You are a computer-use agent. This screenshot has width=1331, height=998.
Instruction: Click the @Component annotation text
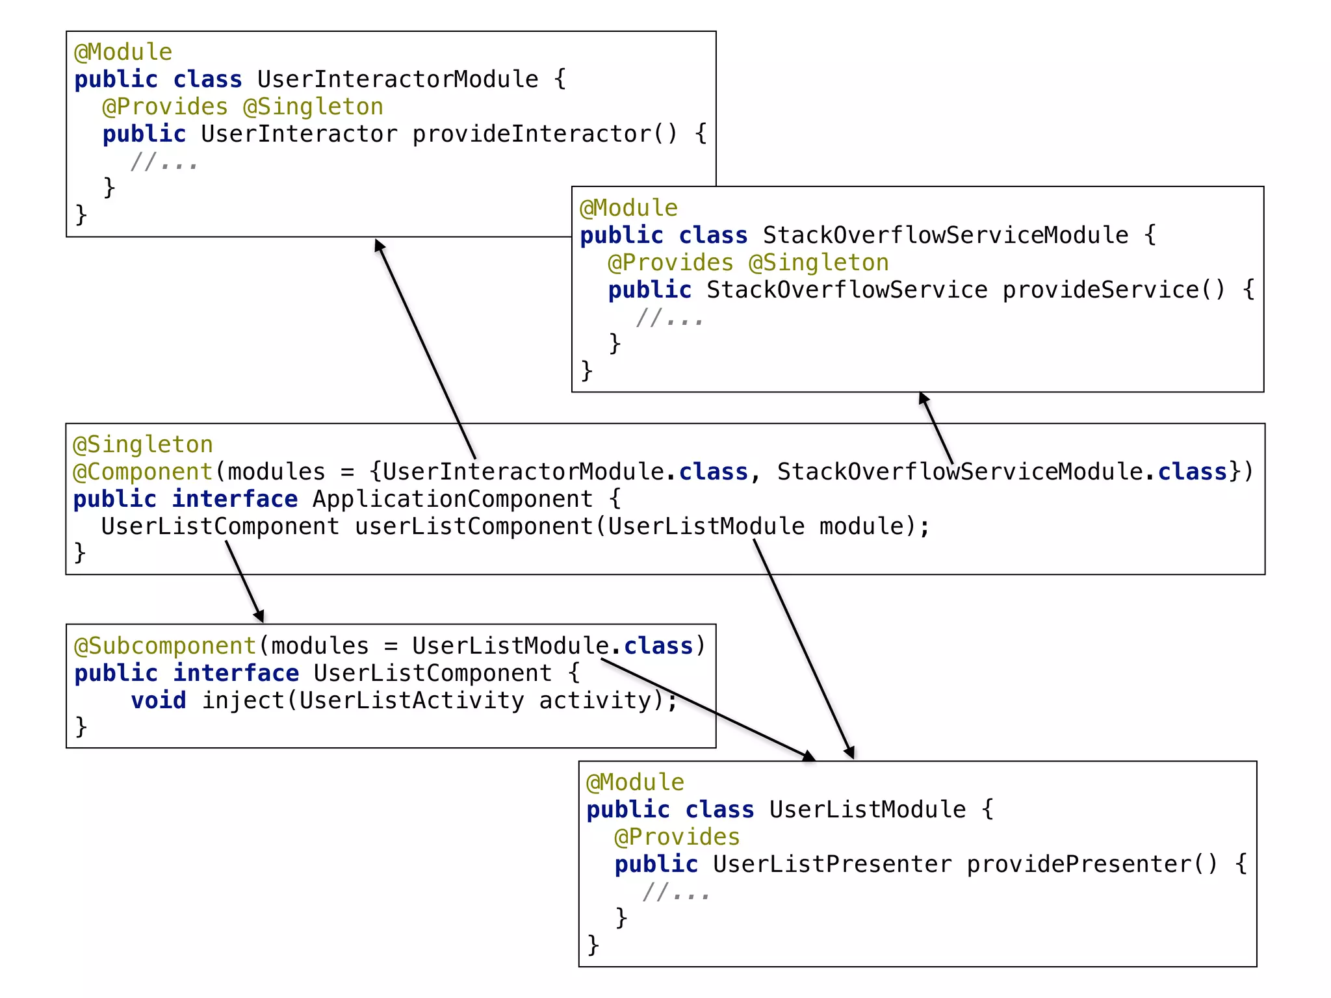(x=143, y=472)
